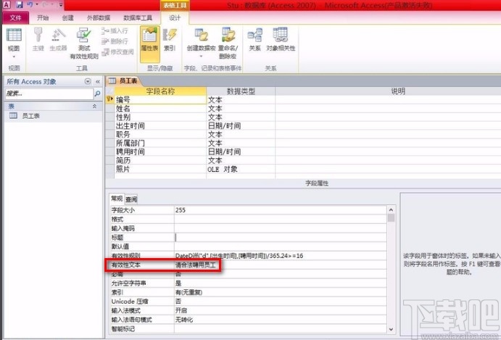
Task: Click the 输入掩码 property field
Action: (x=280, y=228)
